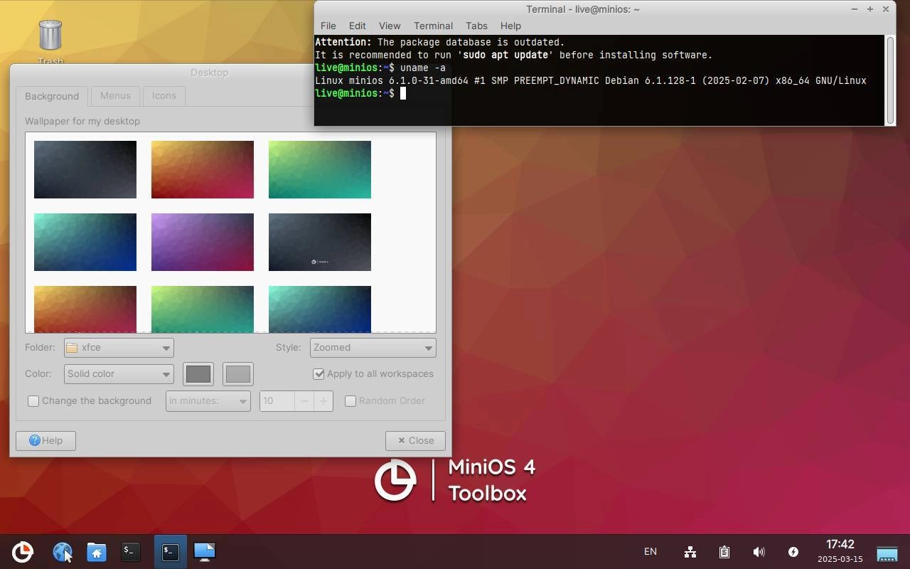Click the Linux kernel version output line
The image size is (910, 569).
click(591, 80)
